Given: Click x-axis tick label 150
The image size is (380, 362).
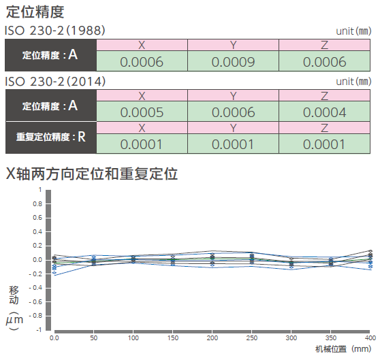Looking at the screenshot, I should (x=173, y=338).
